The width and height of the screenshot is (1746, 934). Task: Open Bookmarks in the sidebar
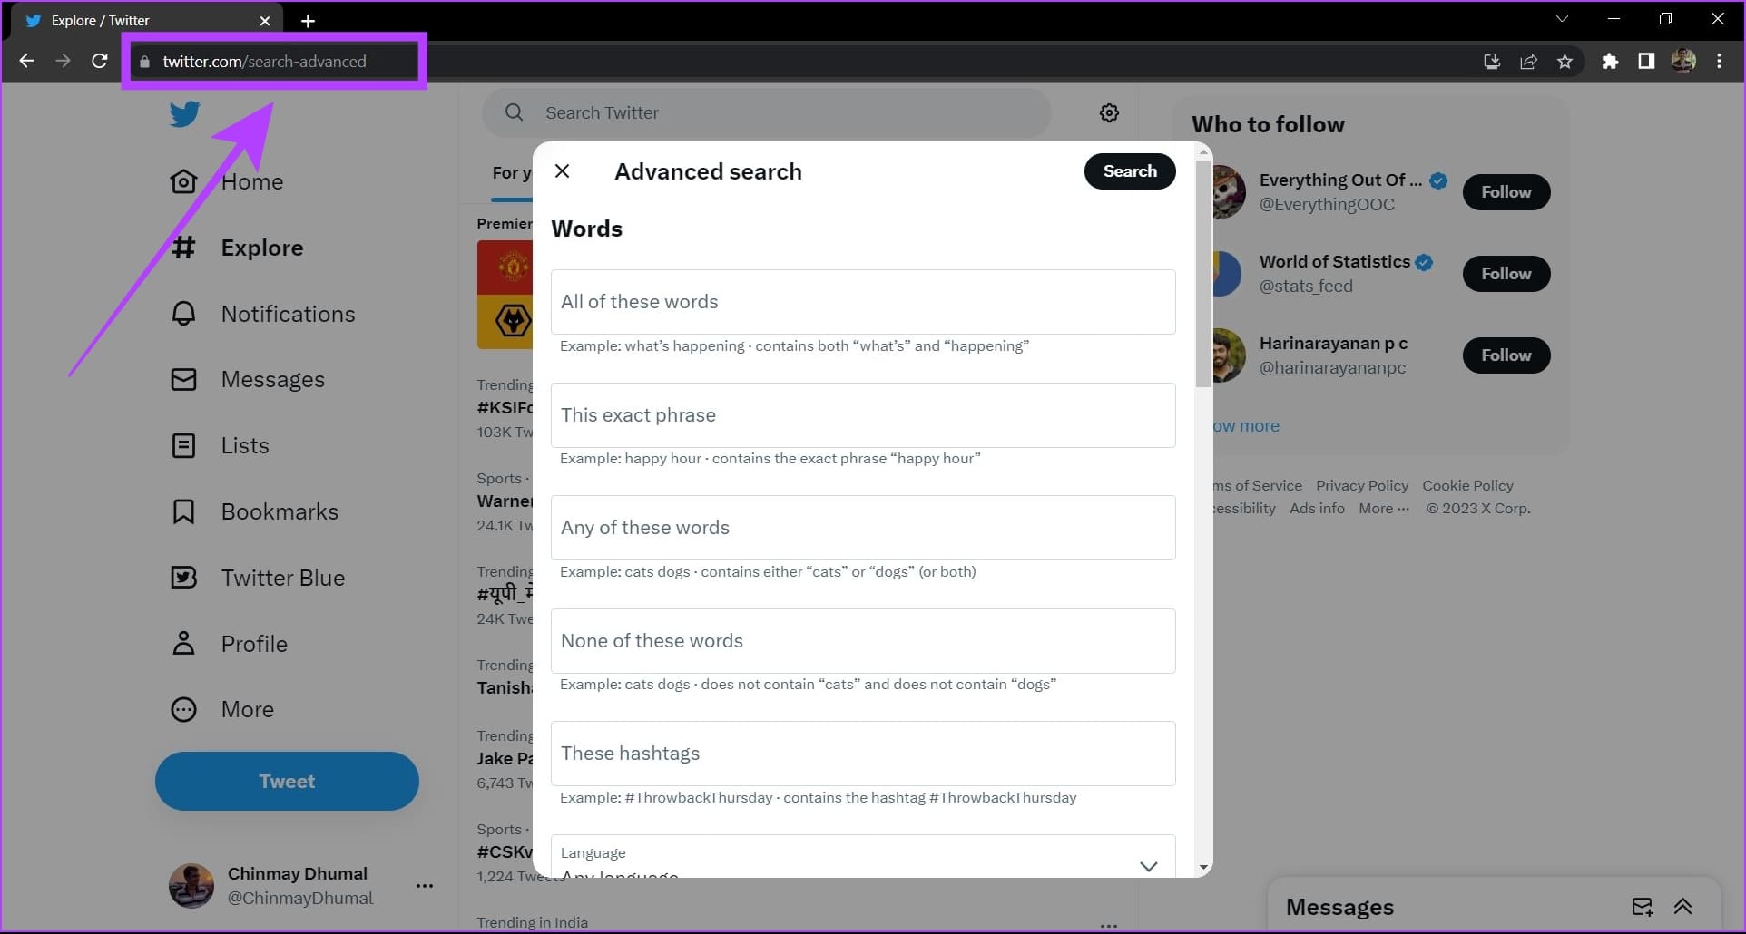254,511
